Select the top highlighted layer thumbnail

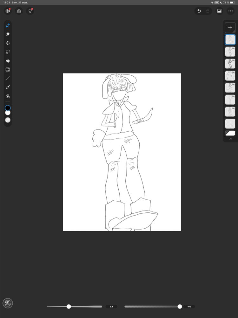[x=230, y=39]
